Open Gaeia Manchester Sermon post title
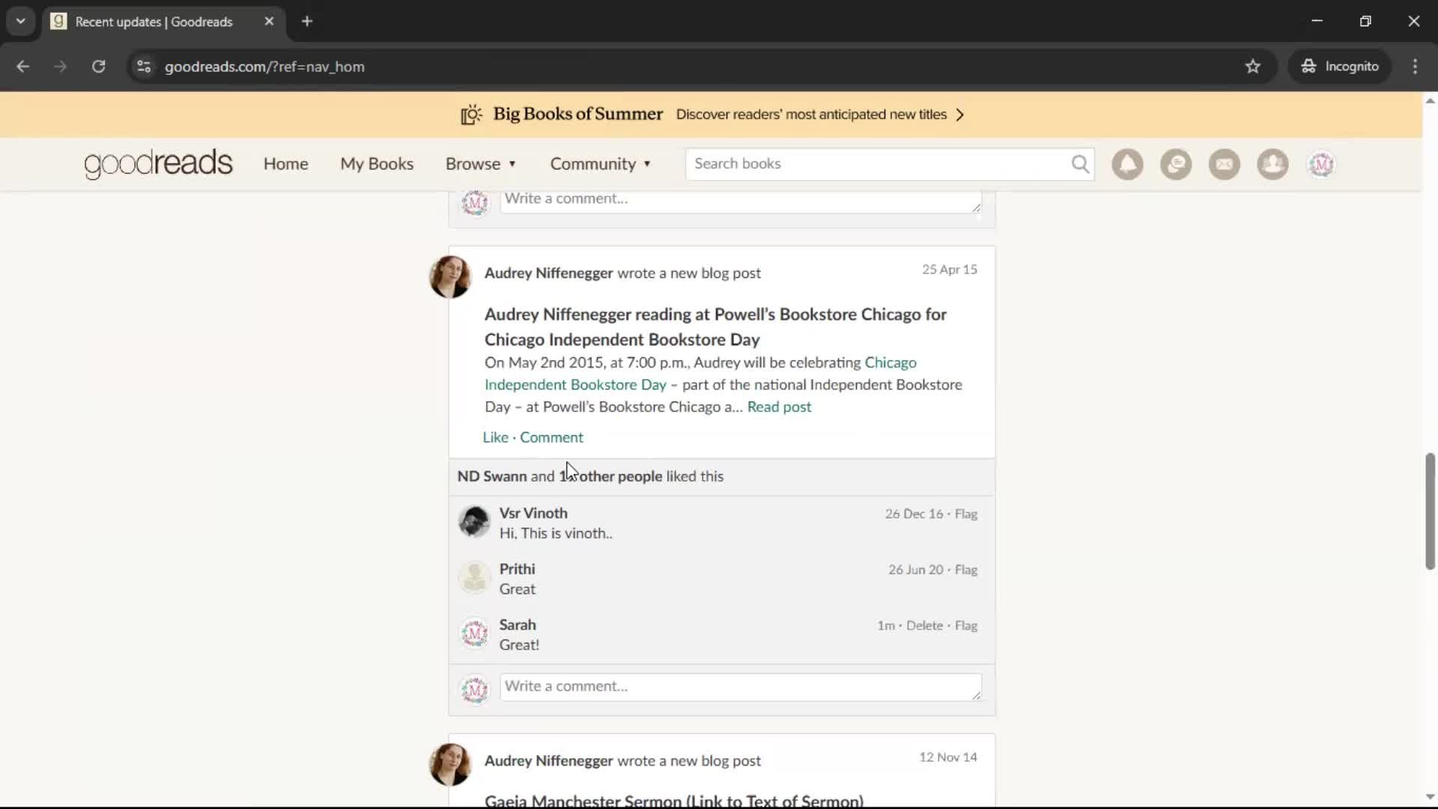The width and height of the screenshot is (1438, 809). coord(674,801)
